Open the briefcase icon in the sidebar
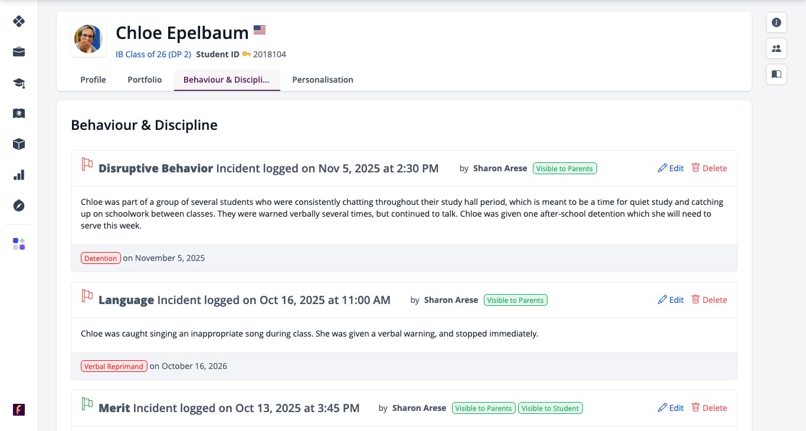The height and width of the screenshot is (431, 806). click(x=19, y=52)
